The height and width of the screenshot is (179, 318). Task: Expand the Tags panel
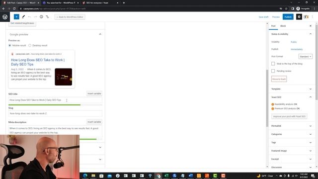[x=310, y=143]
